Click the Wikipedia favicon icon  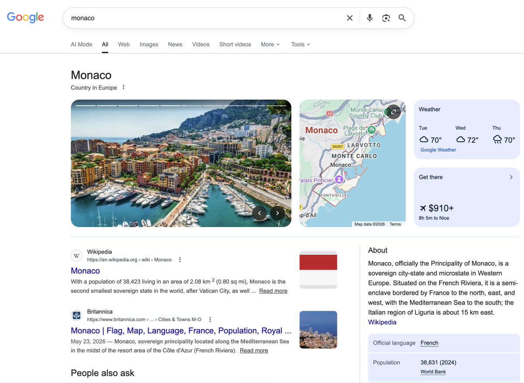coord(77,255)
